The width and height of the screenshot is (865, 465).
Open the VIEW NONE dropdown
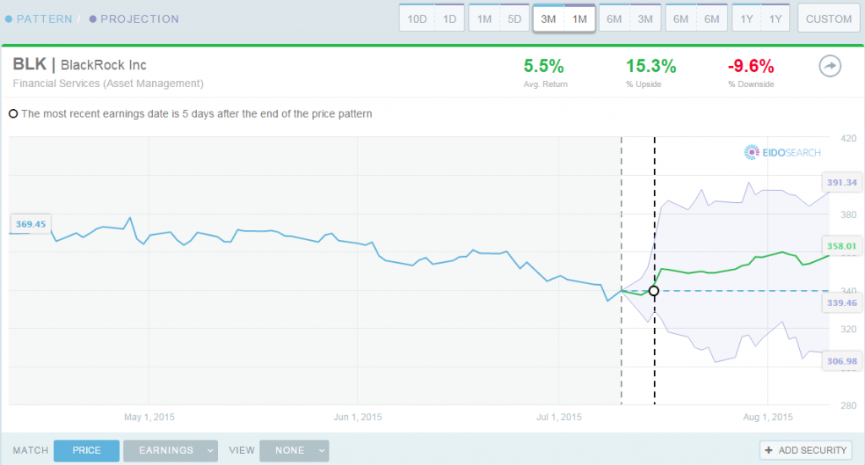(294, 451)
